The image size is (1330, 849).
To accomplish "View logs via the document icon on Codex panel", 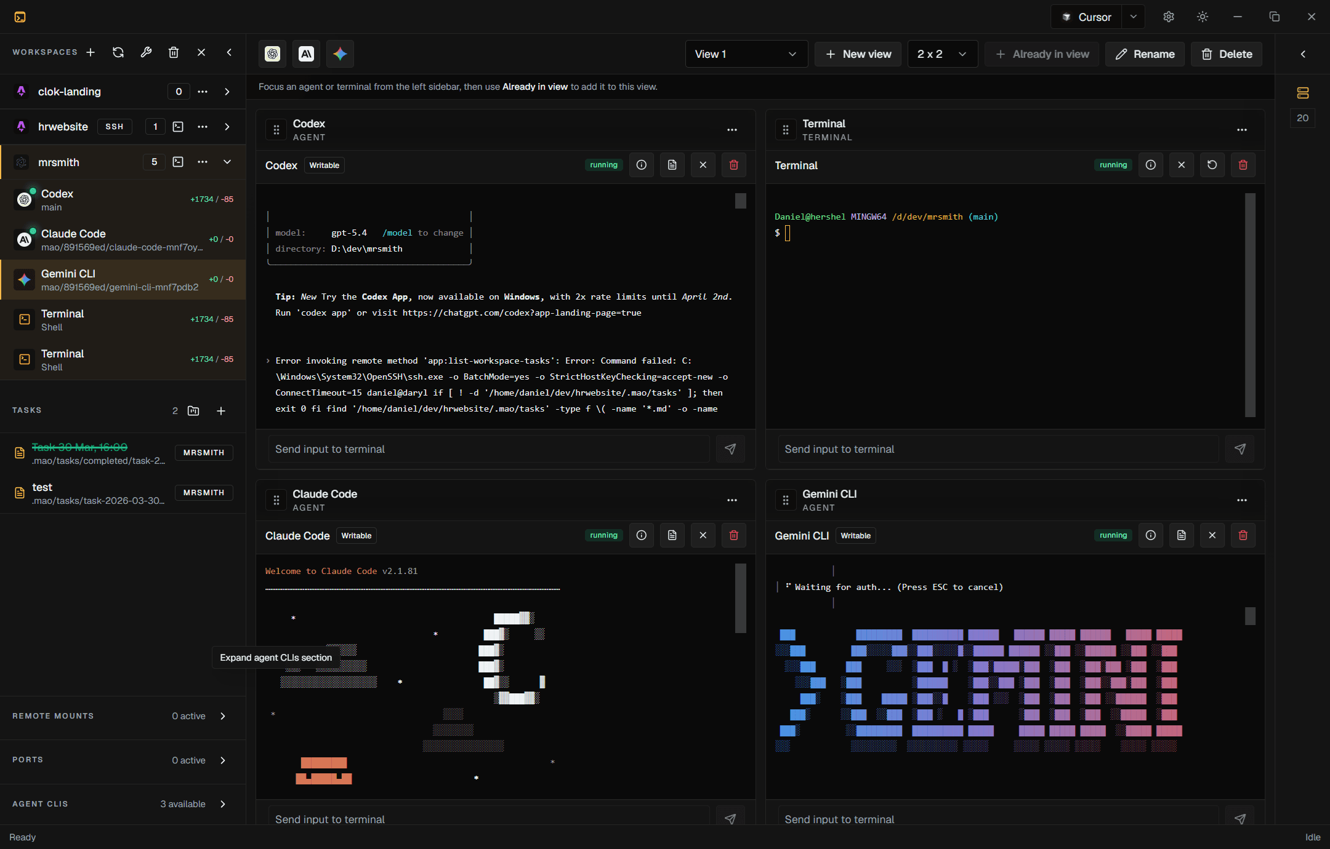I will 672,164.
